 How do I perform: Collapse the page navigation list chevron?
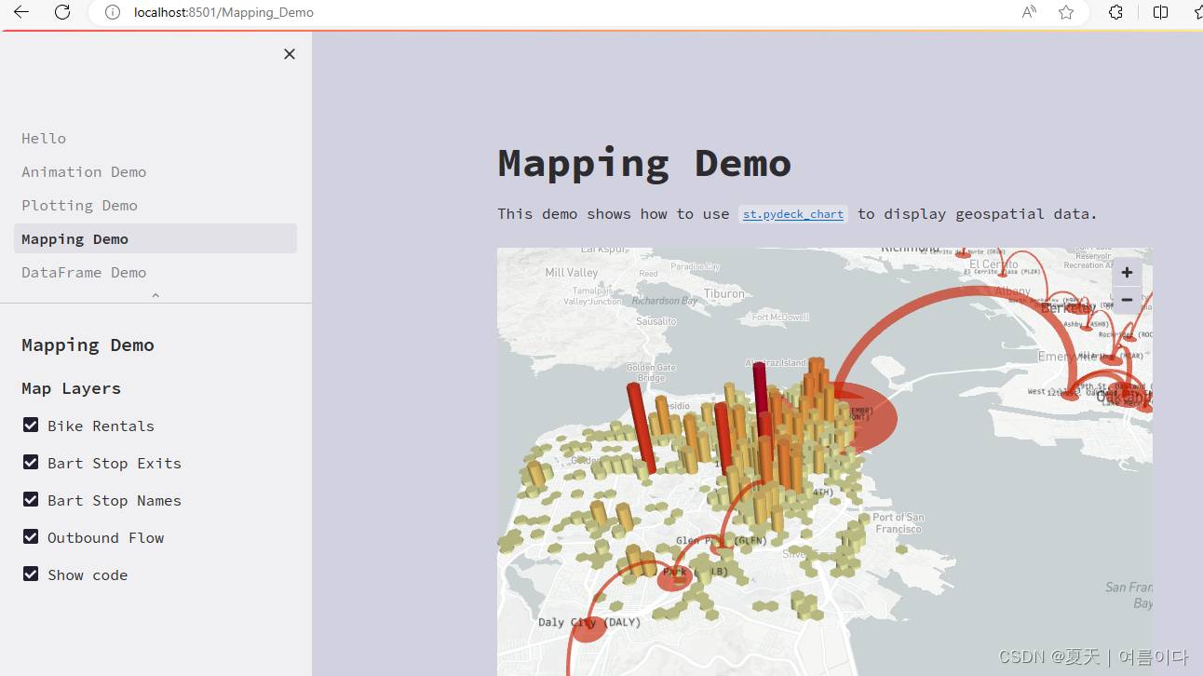tap(155, 295)
